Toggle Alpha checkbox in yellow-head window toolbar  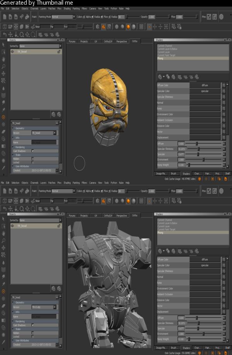point(92,17)
